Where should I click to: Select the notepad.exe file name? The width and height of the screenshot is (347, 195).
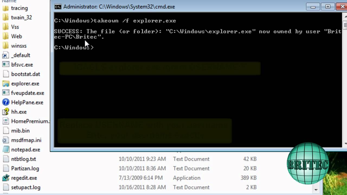[x=26, y=149]
